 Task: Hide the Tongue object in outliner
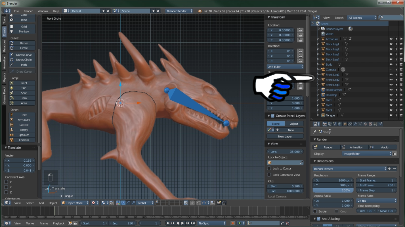point(391,115)
